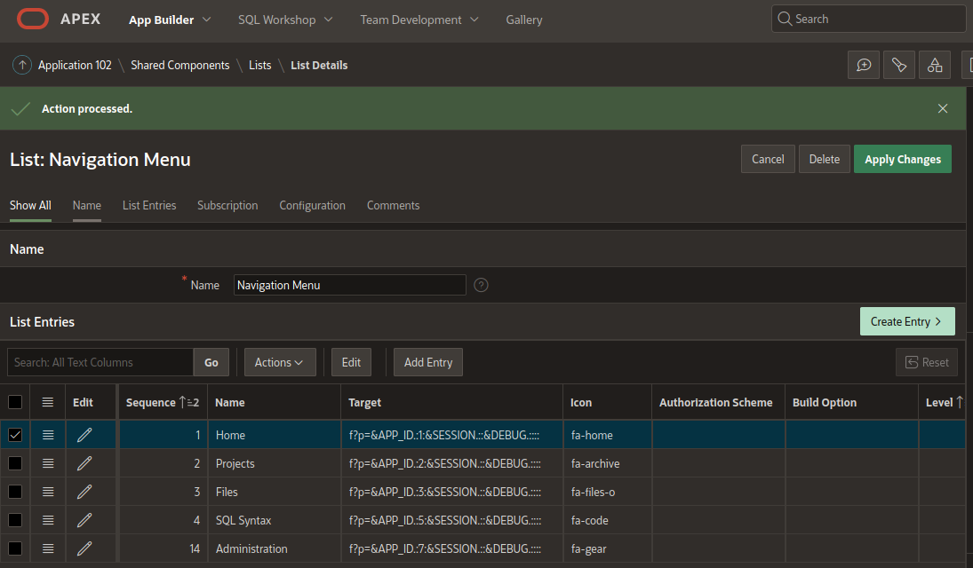Click the Create Entry button

pos(907,322)
